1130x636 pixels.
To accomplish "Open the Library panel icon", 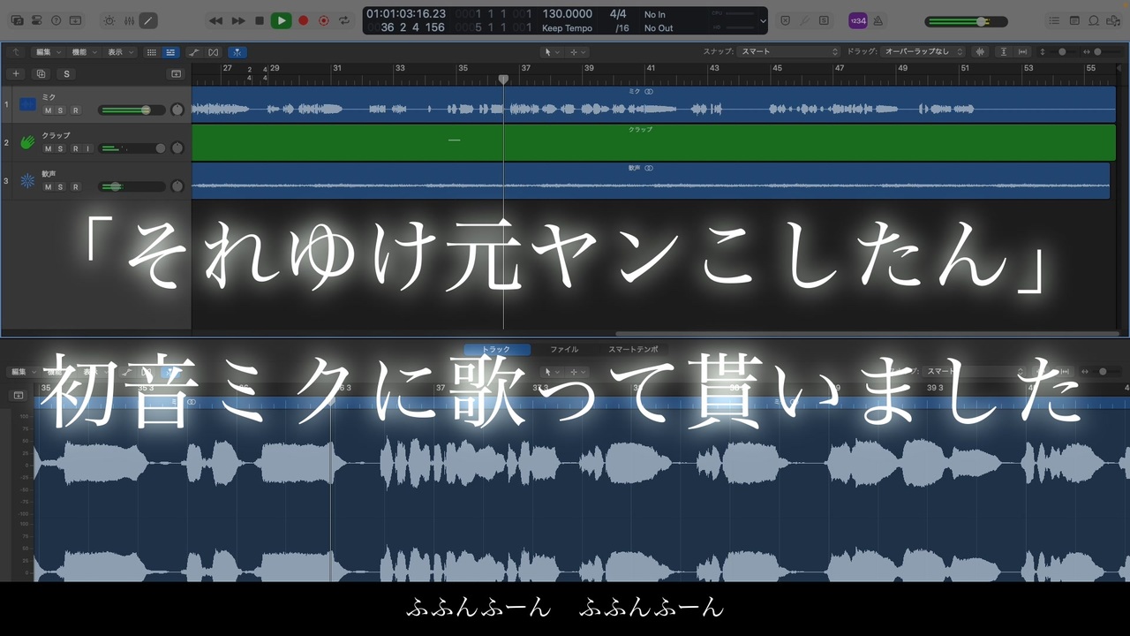I will coord(17,20).
